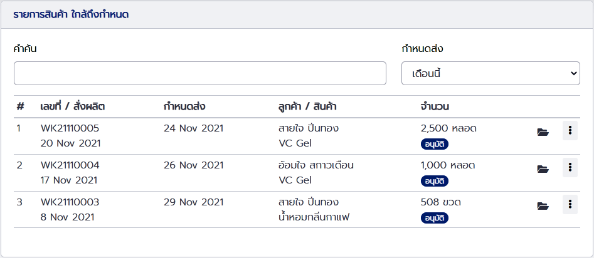Focus the คำค้น search input field
The width and height of the screenshot is (594, 258).
200,73
